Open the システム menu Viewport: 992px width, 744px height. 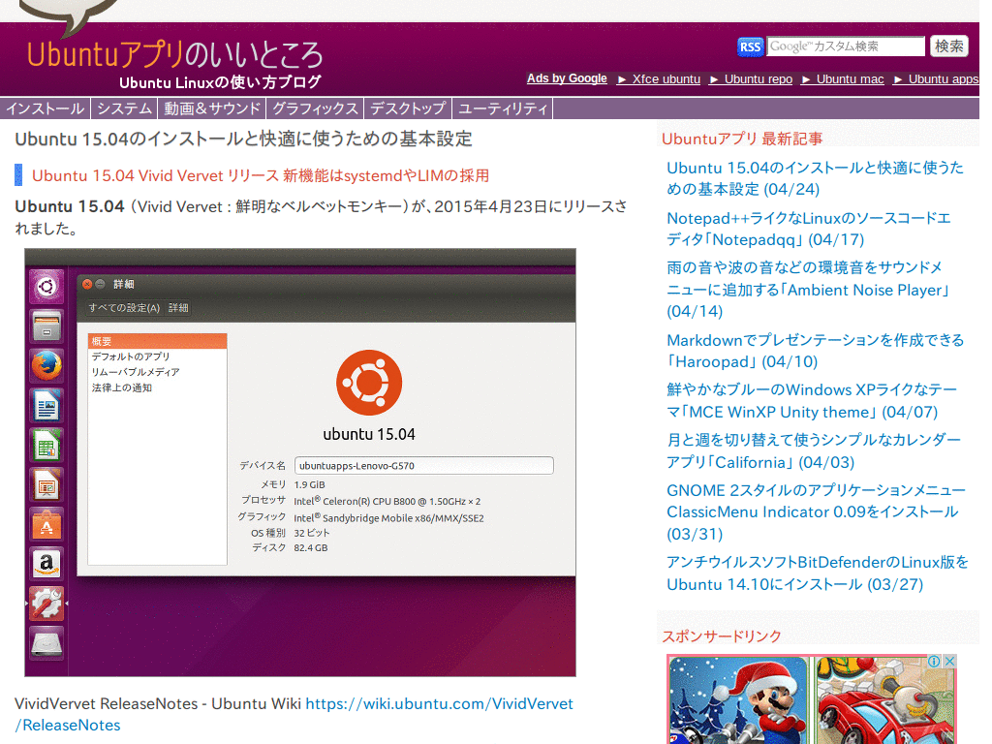click(125, 108)
